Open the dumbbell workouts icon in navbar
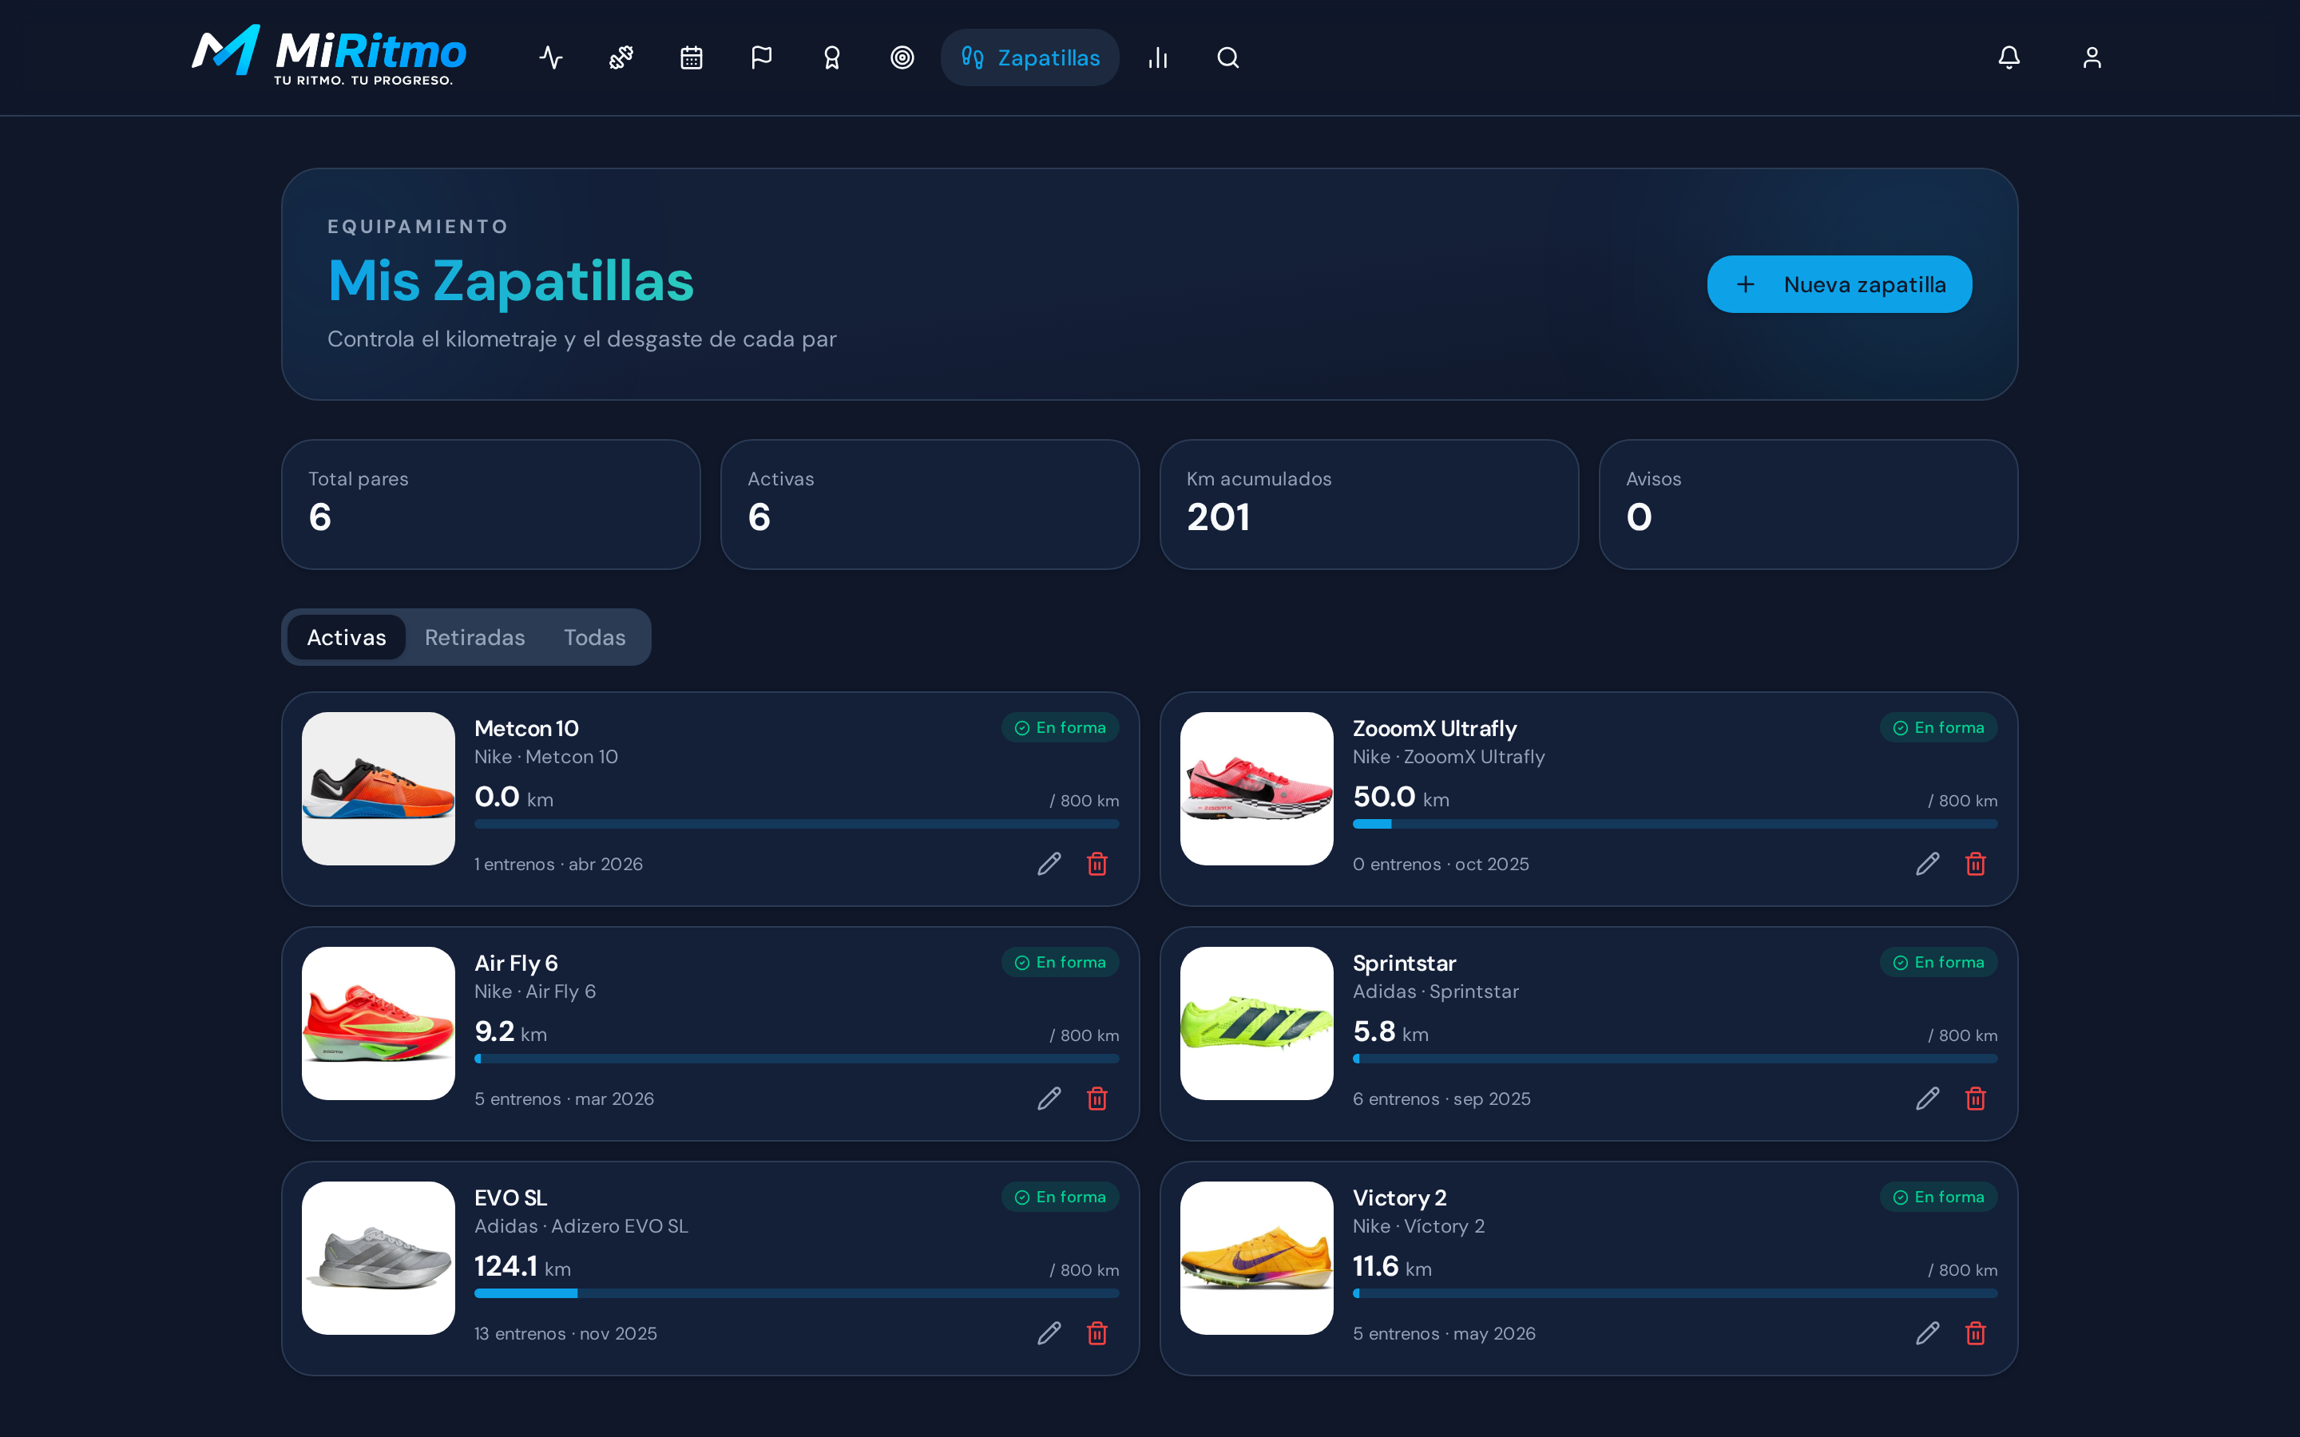 point(621,58)
